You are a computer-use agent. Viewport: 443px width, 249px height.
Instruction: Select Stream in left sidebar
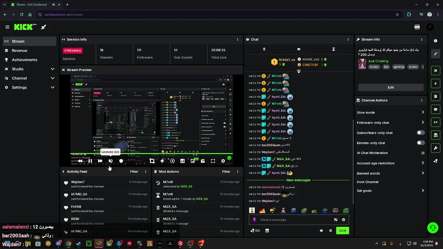point(29,41)
